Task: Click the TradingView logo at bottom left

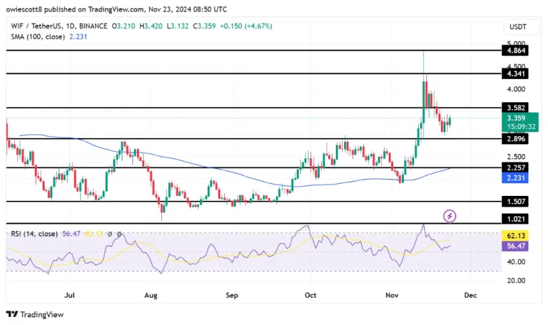Action: click(35, 315)
